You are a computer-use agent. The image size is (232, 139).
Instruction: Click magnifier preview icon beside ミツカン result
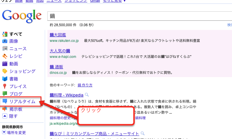[142, 133]
